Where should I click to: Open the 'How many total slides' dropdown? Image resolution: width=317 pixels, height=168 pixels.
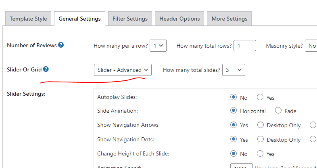234,70
